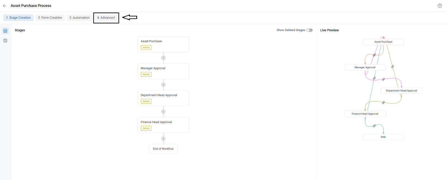This screenshot has height=180, width=447.
Task: Click the End of Workflow box
Action: [163, 149]
